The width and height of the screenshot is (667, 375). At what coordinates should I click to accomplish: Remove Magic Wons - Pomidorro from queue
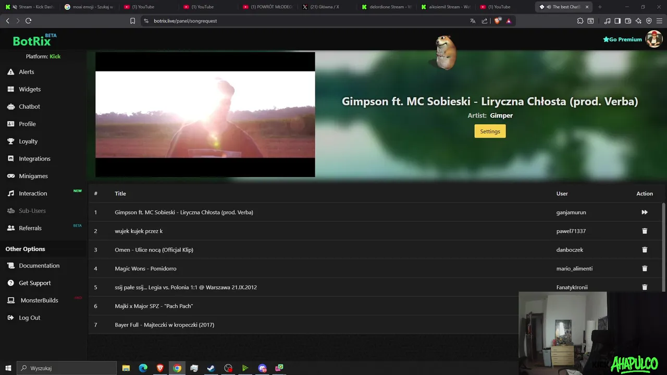click(x=645, y=268)
